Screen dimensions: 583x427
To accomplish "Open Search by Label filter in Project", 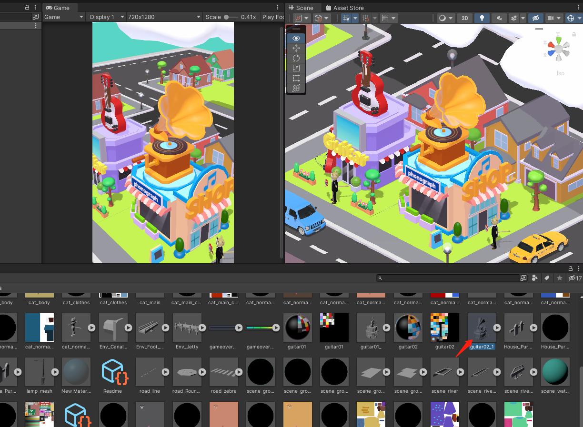I will click(x=547, y=278).
